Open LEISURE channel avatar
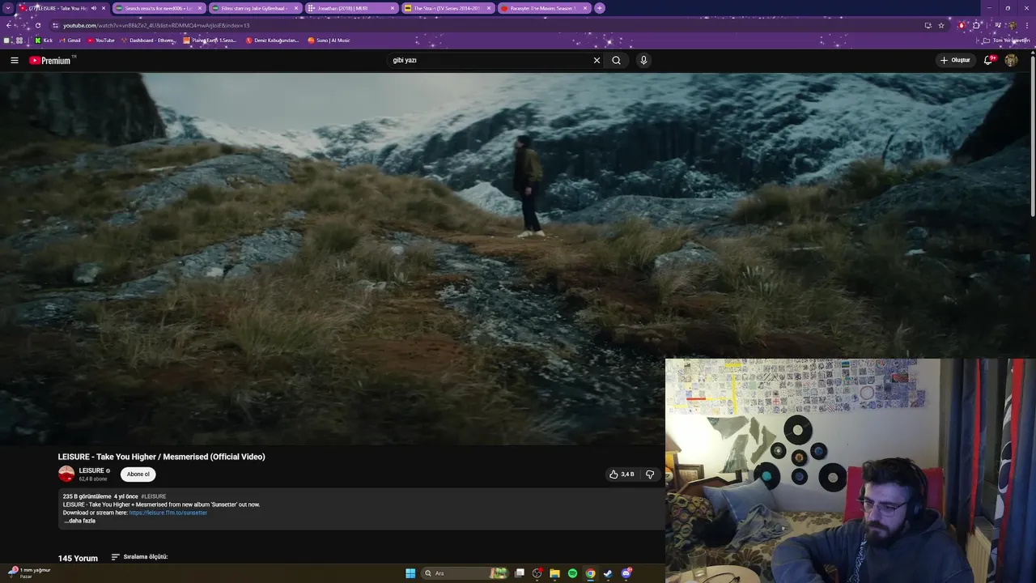 coord(66,474)
